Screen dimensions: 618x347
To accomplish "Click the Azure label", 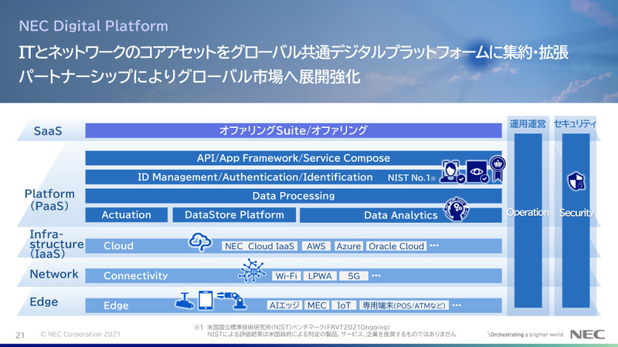I will pos(348,246).
